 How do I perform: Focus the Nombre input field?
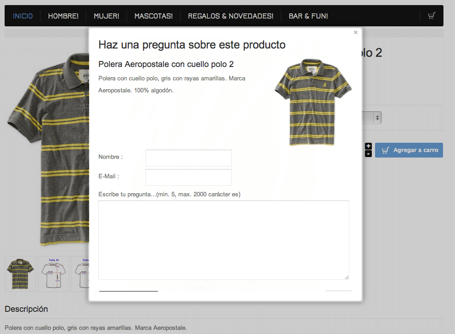pyautogui.click(x=188, y=158)
